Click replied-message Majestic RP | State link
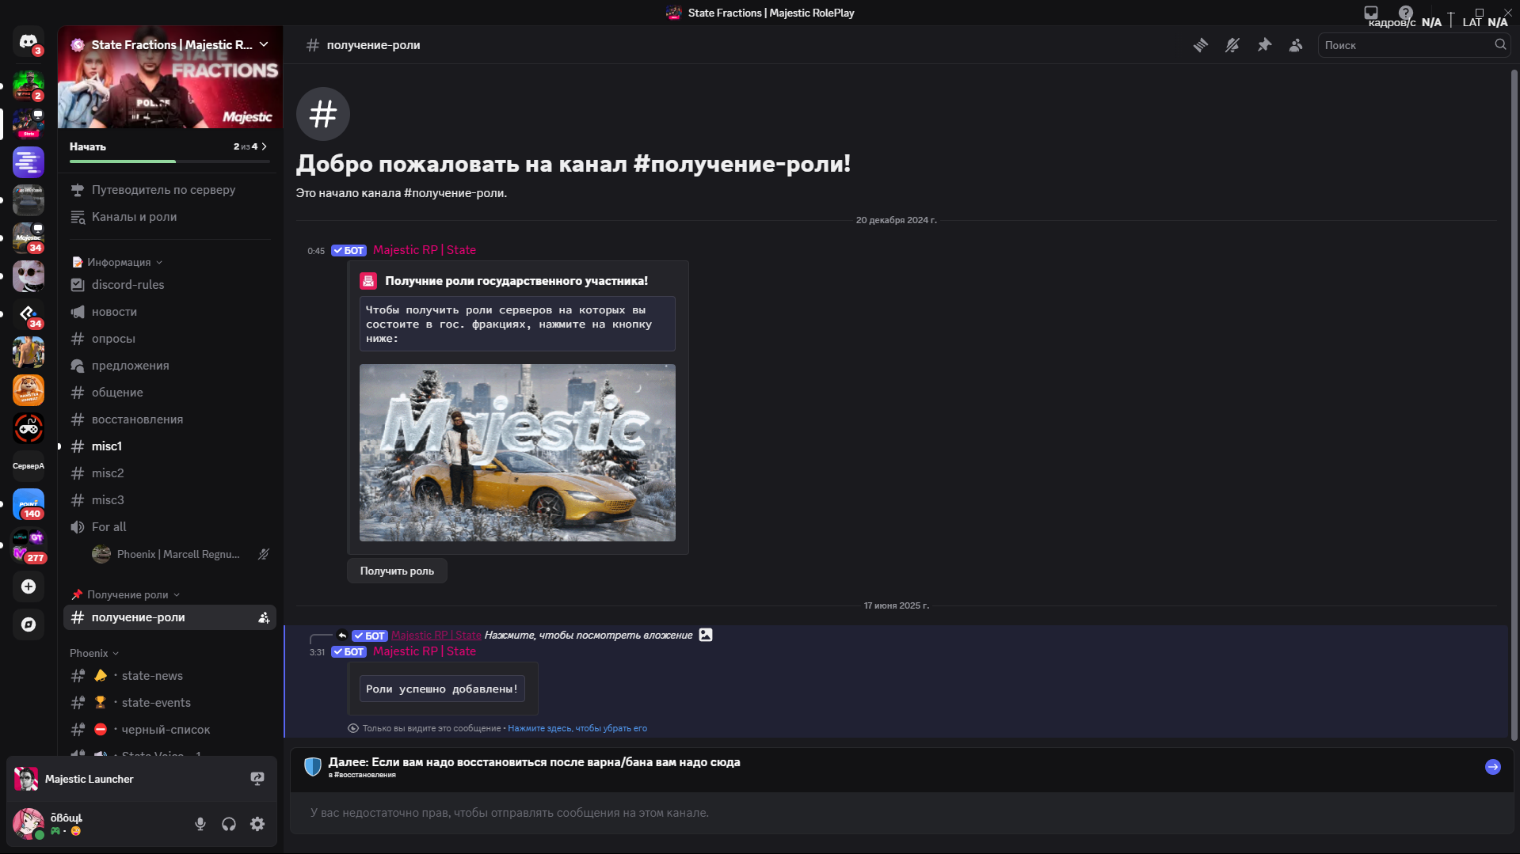Viewport: 1520px width, 854px height. pos(436,636)
